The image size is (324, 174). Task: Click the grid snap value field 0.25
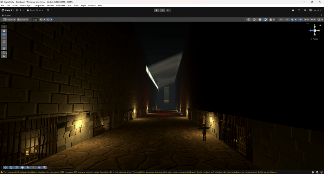pyautogui.click(x=35, y=20)
